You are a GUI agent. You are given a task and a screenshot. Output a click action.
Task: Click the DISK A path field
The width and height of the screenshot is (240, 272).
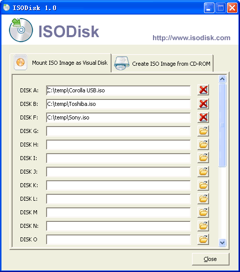[x=118, y=90]
